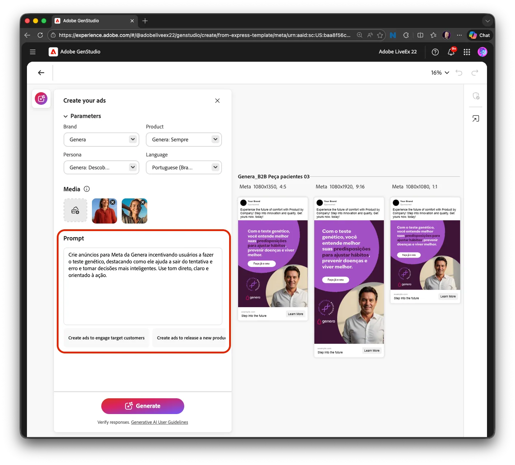Select the Meta 1080x1080 1:1 ad preview

coord(425,250)
